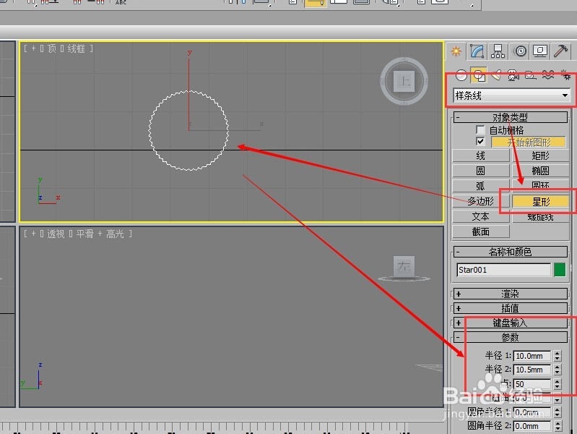Open the Utilities hammer tab
The image size is (577, 434).
[561, 51]
